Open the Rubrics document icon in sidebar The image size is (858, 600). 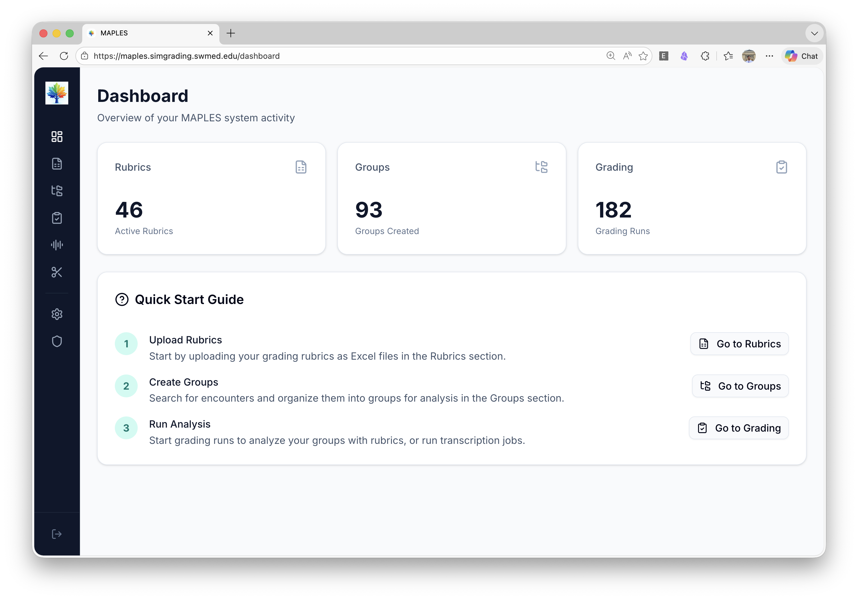click(57, 164)
